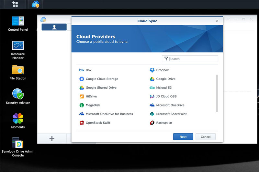This screenshot has height=172, width=259.
Task: Click the "JD Cloud OSS" label
Action: [166, 96]
